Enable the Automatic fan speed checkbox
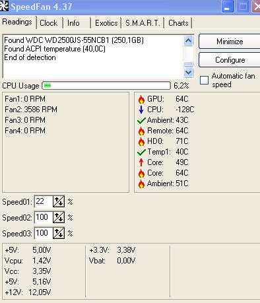The width and height of the screenshot is (260, 303). coord(204,80)
